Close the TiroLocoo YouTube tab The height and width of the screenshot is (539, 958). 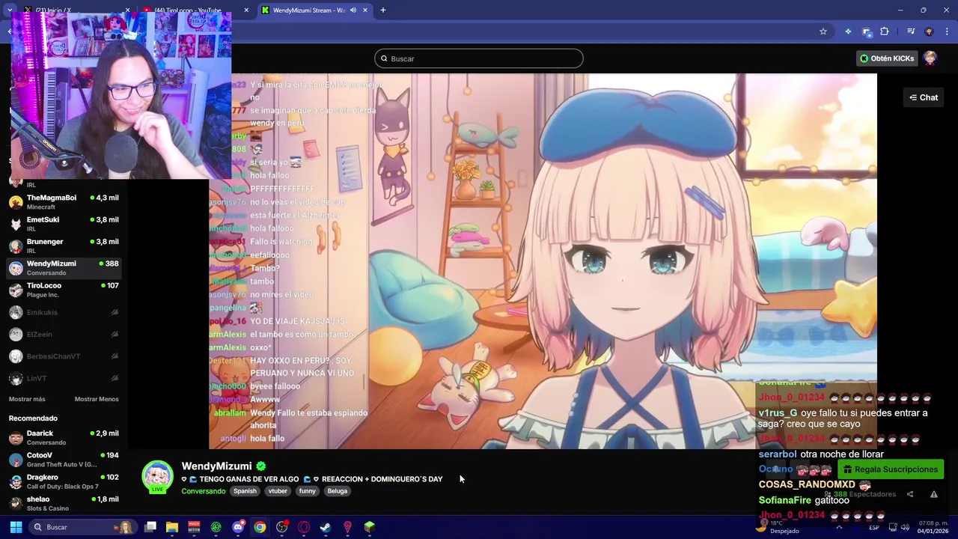[x=246, y=10]
